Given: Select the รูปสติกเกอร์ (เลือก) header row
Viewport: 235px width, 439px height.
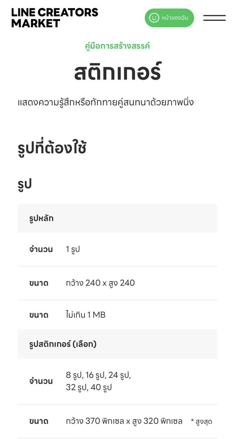Looking at the screenshot, I should pyautogui.click(x=117, y=344).
